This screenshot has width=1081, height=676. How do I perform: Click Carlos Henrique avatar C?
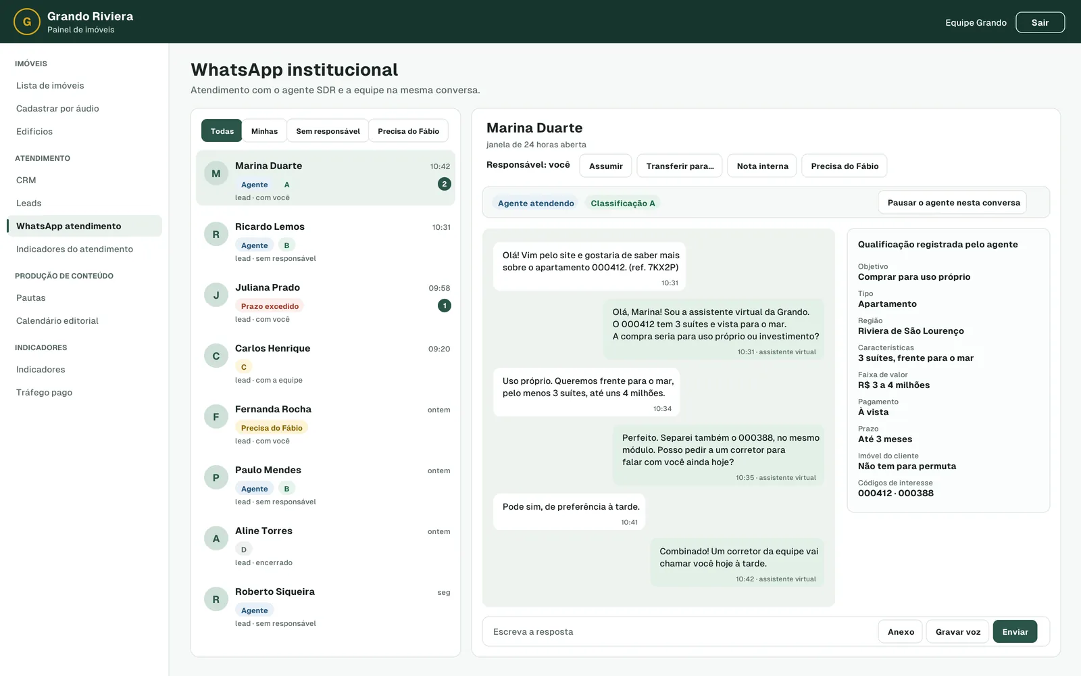point(216,356)
